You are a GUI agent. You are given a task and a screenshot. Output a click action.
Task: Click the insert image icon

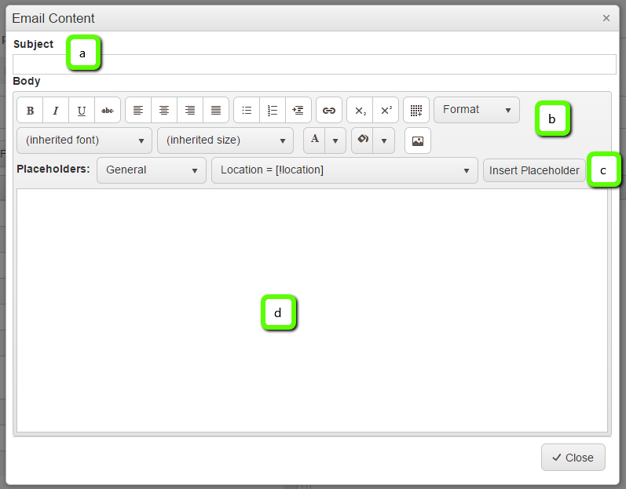pos(418,141)
